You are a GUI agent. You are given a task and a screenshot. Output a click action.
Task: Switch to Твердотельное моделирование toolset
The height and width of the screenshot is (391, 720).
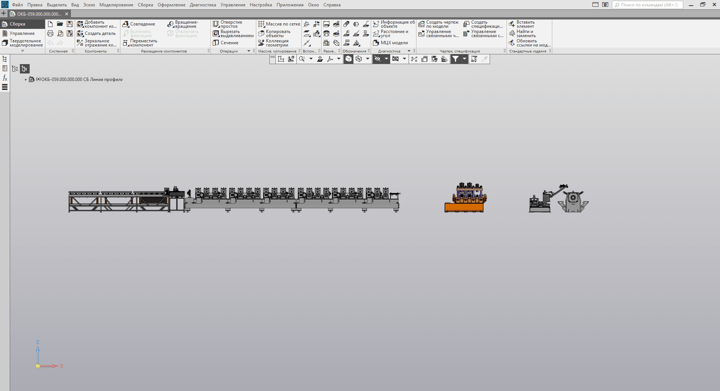[x=23, y=43]
